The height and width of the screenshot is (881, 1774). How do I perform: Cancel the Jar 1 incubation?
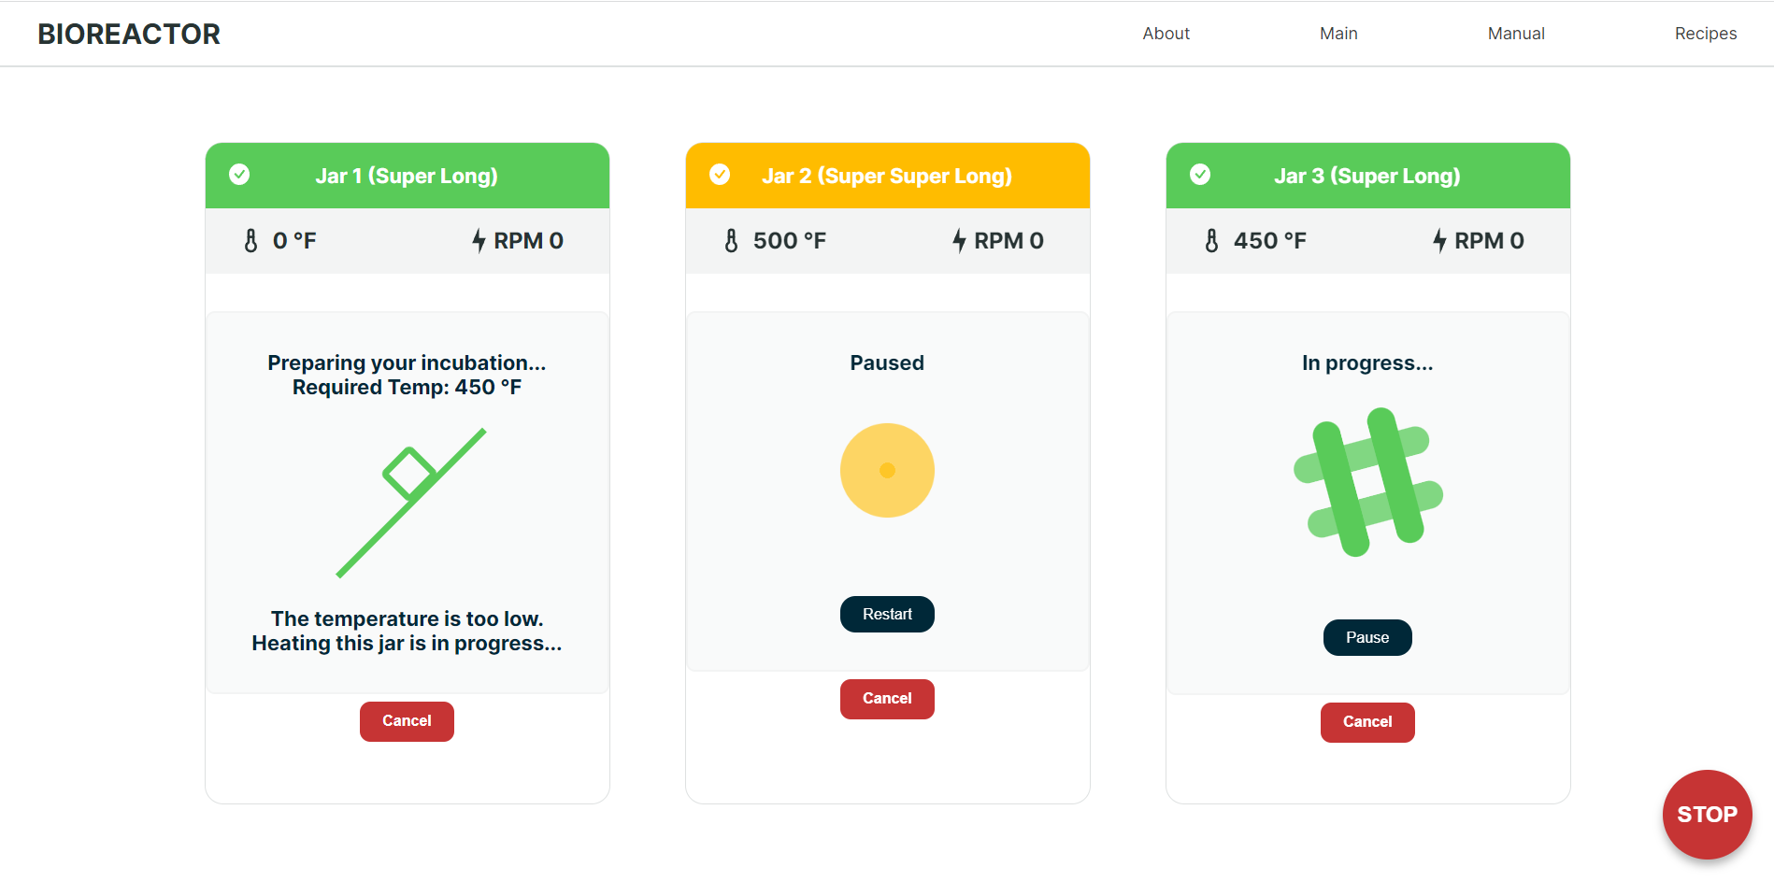tap(407, 721)
